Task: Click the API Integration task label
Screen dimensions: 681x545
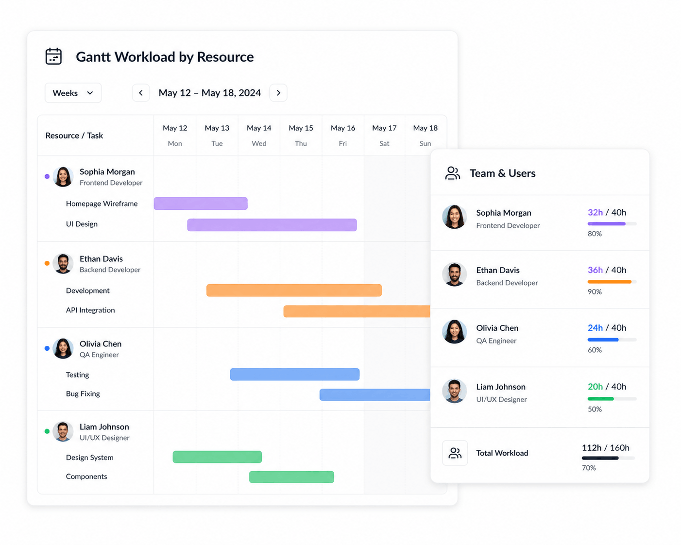Action: pos(90,310)
